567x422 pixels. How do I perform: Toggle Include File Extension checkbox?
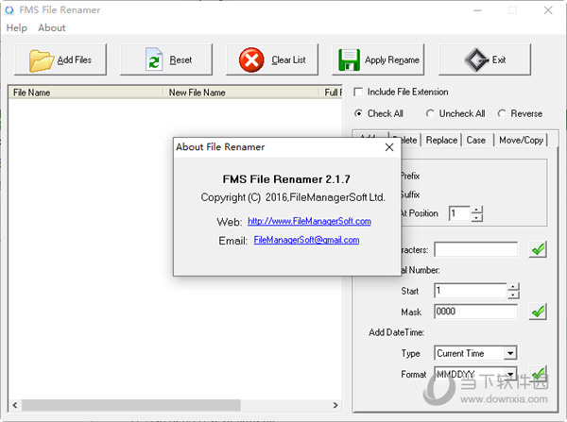coord(358,92)
